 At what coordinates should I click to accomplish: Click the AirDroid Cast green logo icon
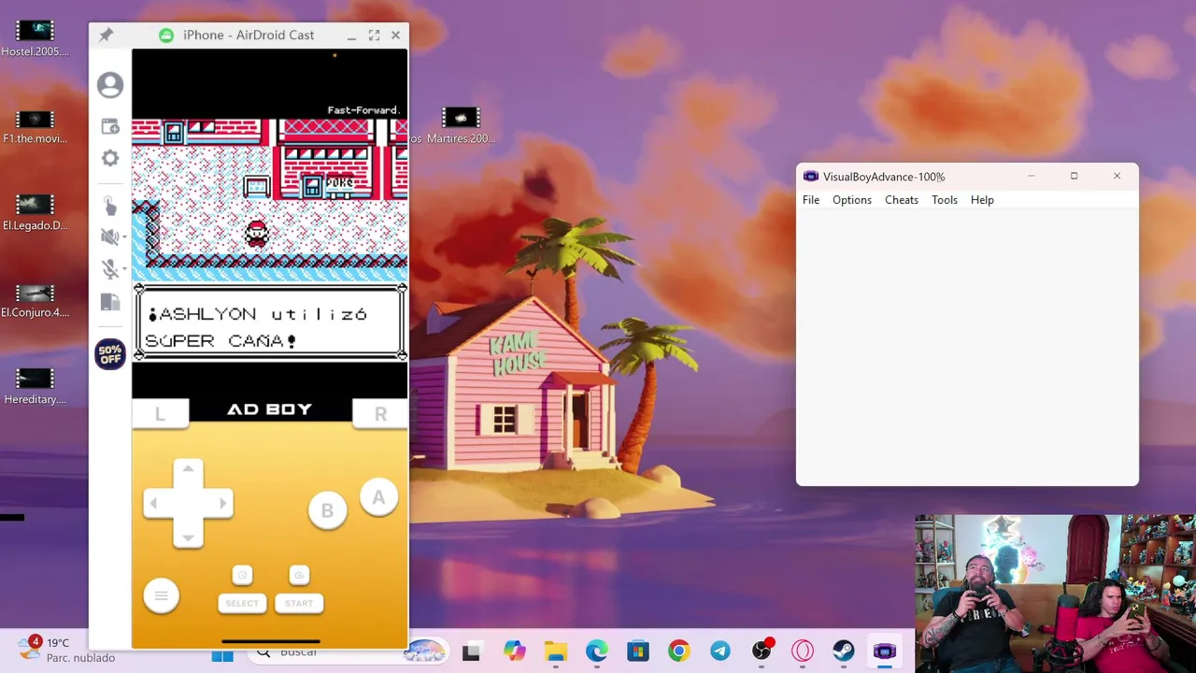pos(166,35)
